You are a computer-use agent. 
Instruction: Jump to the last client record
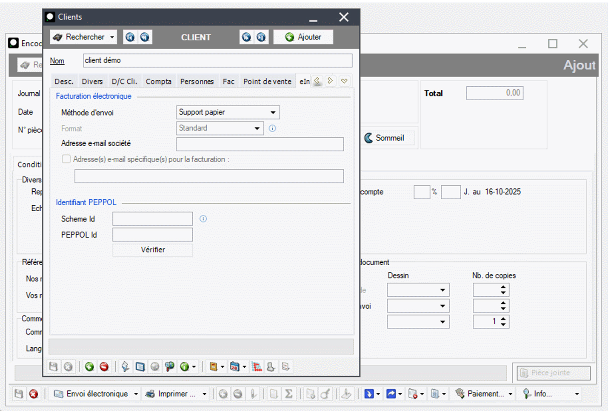point(261,37)
